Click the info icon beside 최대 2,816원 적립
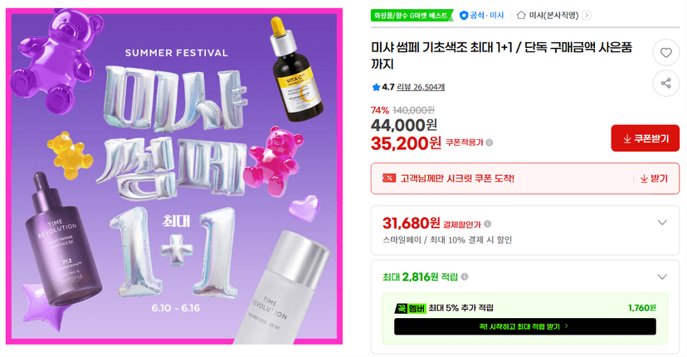The width and height of the screenshot is (687, 357). coord(465,277)
